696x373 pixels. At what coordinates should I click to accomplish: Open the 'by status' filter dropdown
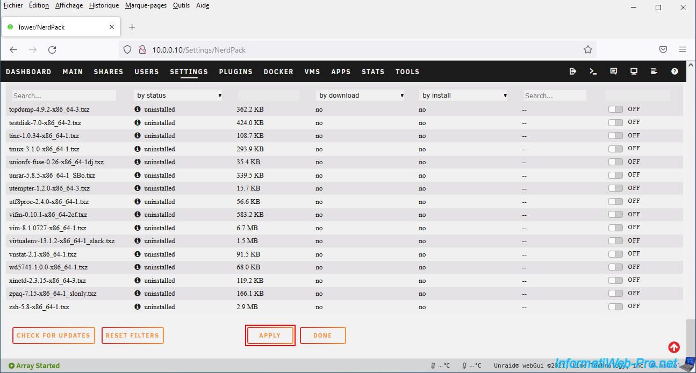click(x=178, y=96)
